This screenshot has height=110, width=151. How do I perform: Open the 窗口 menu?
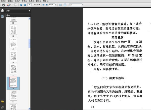pos(39,1)
